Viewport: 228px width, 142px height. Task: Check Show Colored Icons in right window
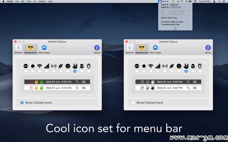133,103
